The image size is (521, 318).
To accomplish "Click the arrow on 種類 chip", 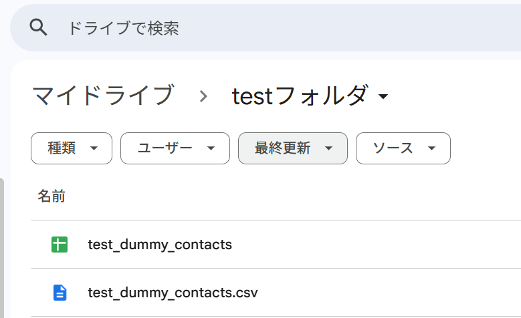I will [x=94, y=148].
